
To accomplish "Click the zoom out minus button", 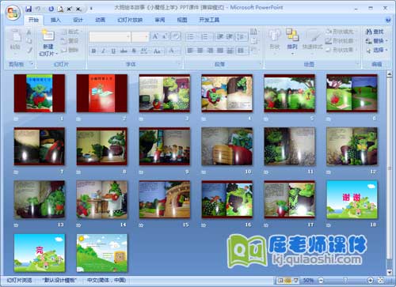I will 321,281.
